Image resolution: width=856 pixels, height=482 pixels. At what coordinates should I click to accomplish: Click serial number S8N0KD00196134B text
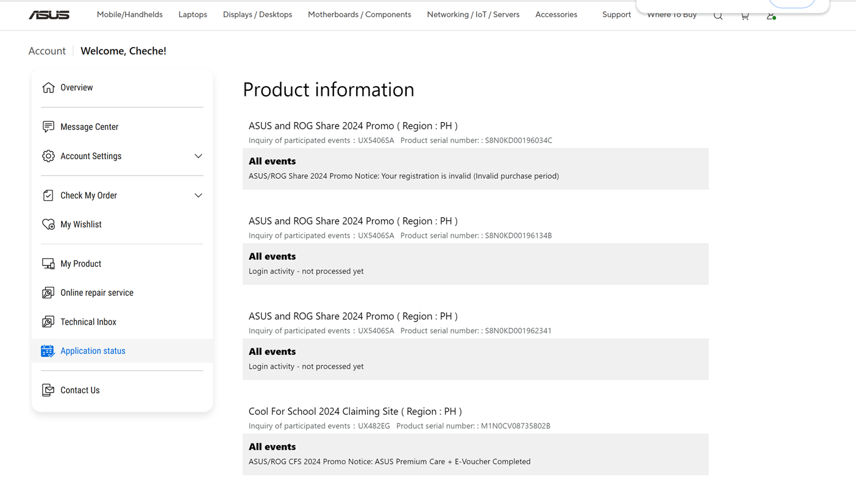pyautogui.click(x=518, y=236)
